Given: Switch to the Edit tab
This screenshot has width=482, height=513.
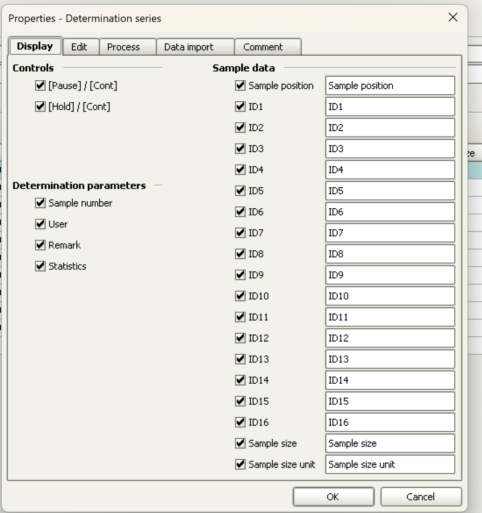Looking at the screenshot, I should (81, 47).
